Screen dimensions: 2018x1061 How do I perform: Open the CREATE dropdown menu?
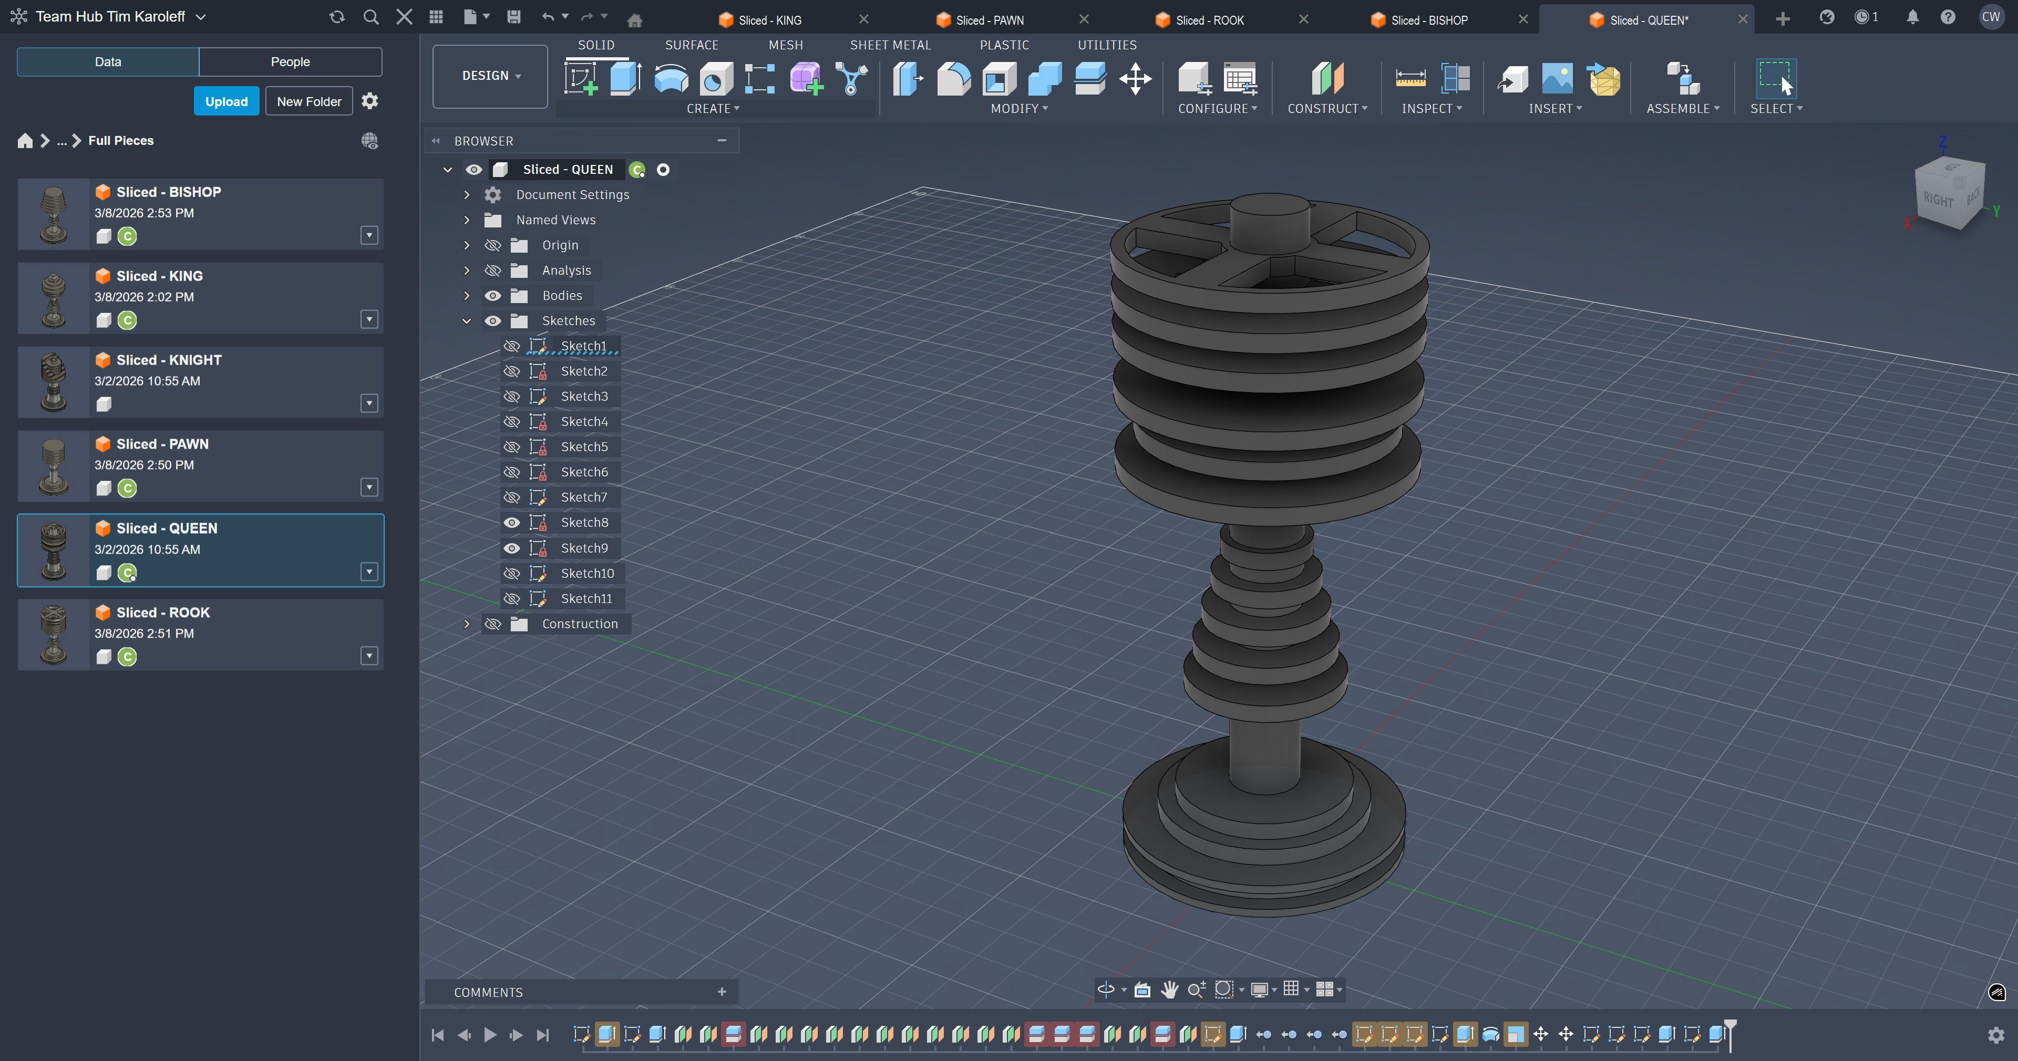pyautogui.click(x=713, y=109)
